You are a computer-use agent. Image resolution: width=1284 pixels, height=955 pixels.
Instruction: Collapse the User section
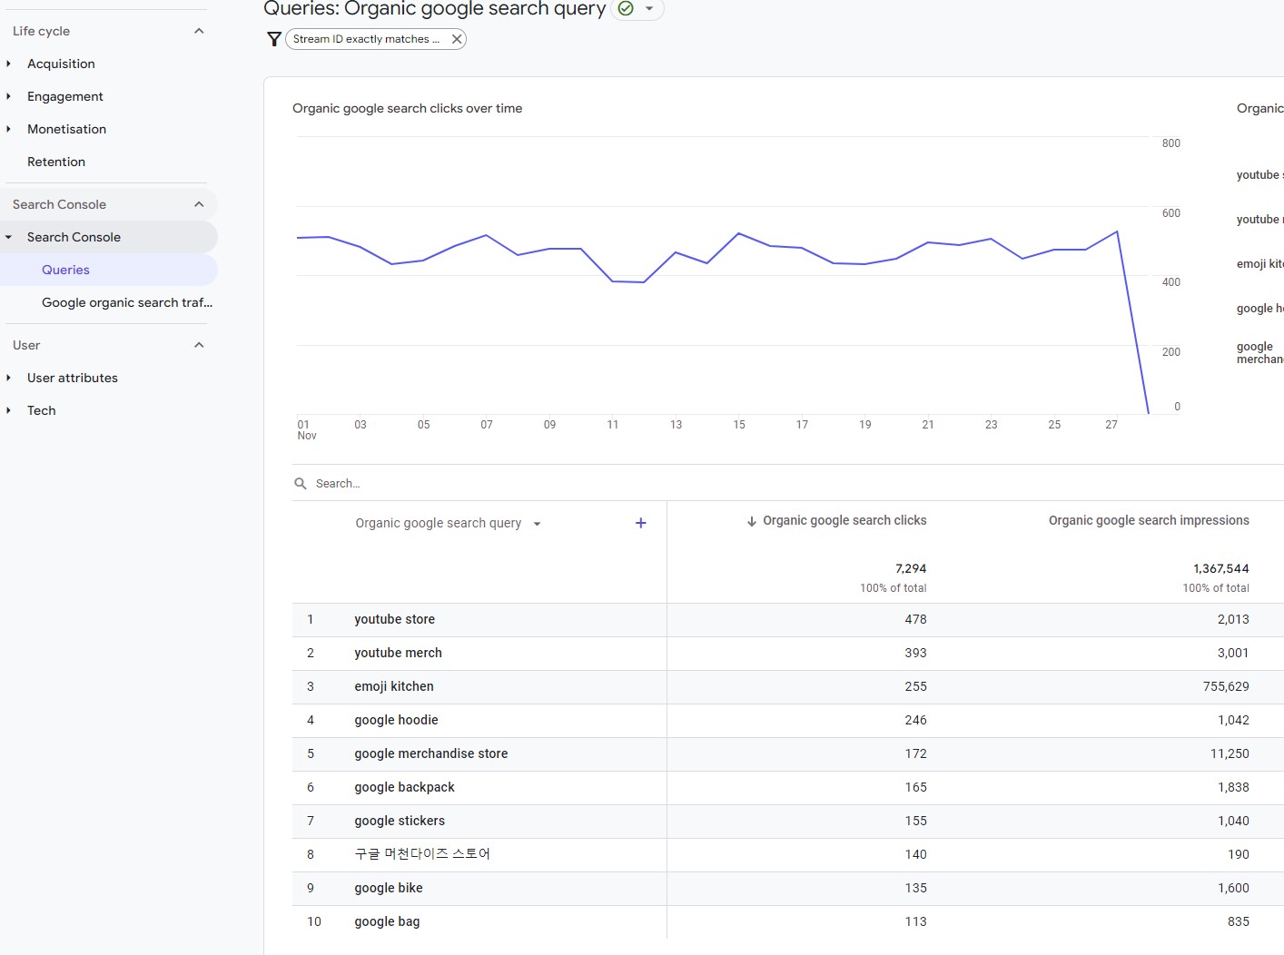[x=199, y=345]
